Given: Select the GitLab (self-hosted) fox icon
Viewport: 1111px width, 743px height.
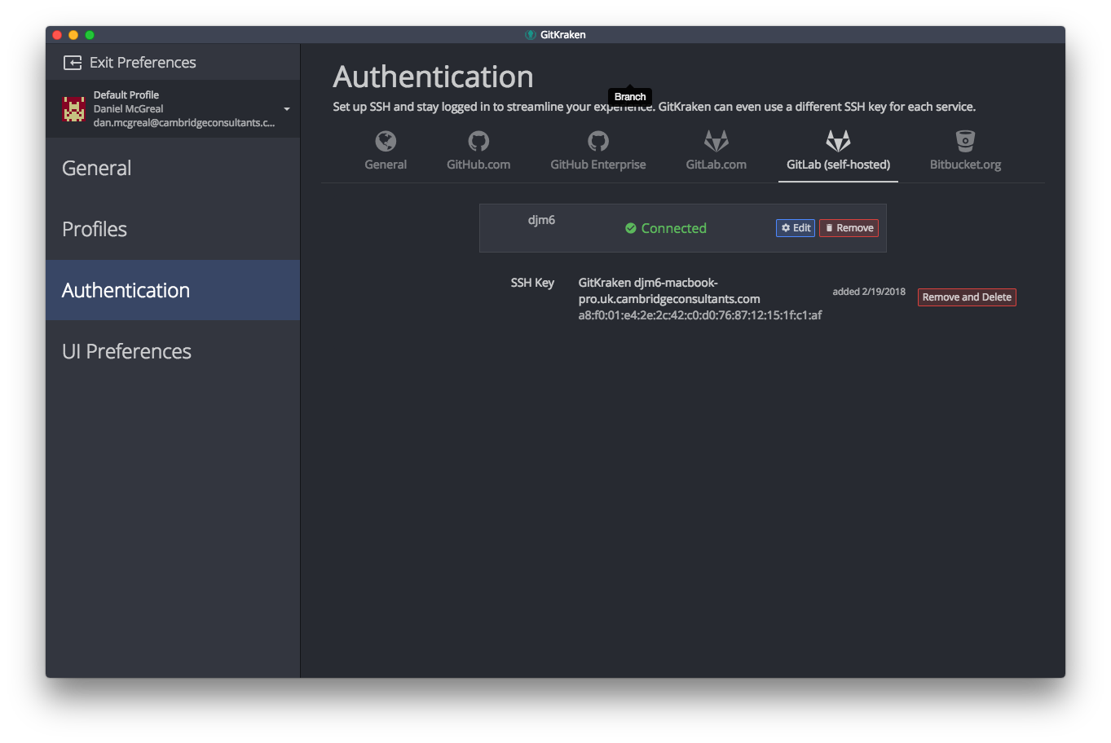Looking at the screenshot, I should (x=838, y=141).
